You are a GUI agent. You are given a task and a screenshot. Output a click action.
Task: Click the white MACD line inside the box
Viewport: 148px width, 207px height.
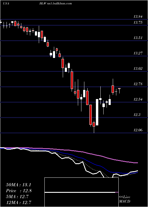pos(80,192)
